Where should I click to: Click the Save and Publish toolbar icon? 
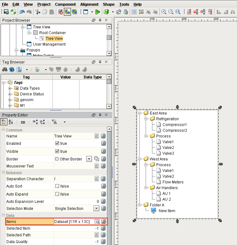[6, 12]
